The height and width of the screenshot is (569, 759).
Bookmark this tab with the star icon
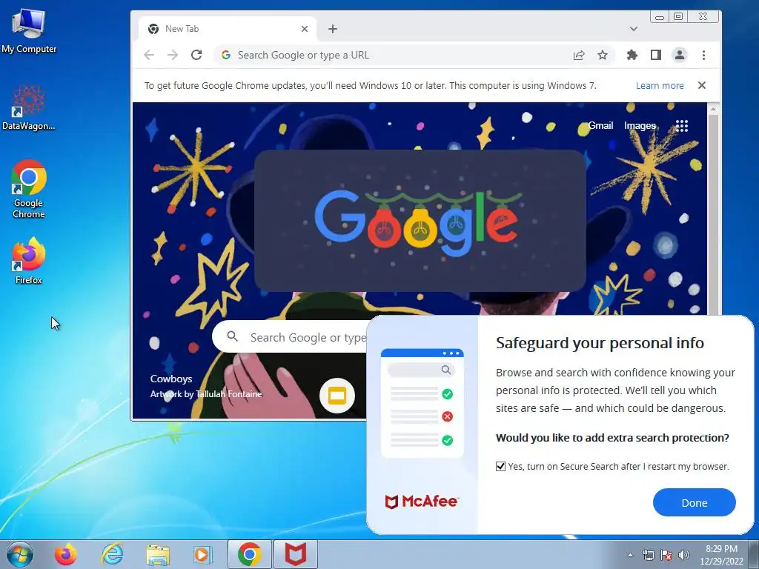point(602,55)
